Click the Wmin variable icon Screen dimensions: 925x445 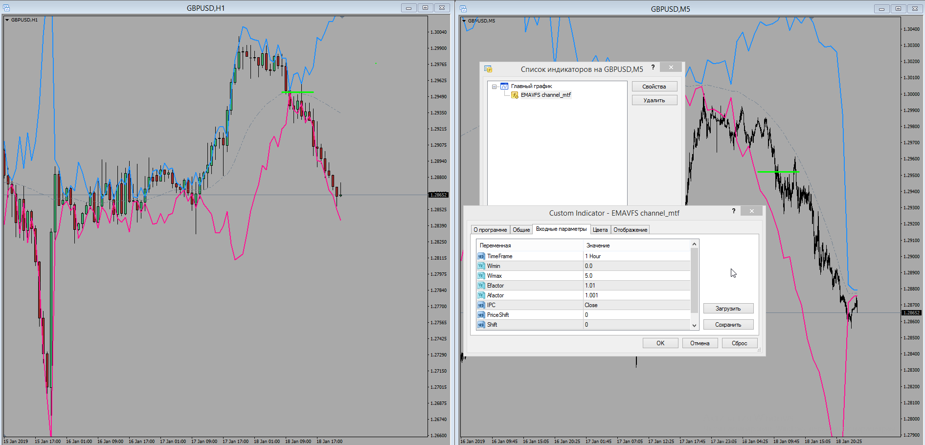click(x=481, y=266)
